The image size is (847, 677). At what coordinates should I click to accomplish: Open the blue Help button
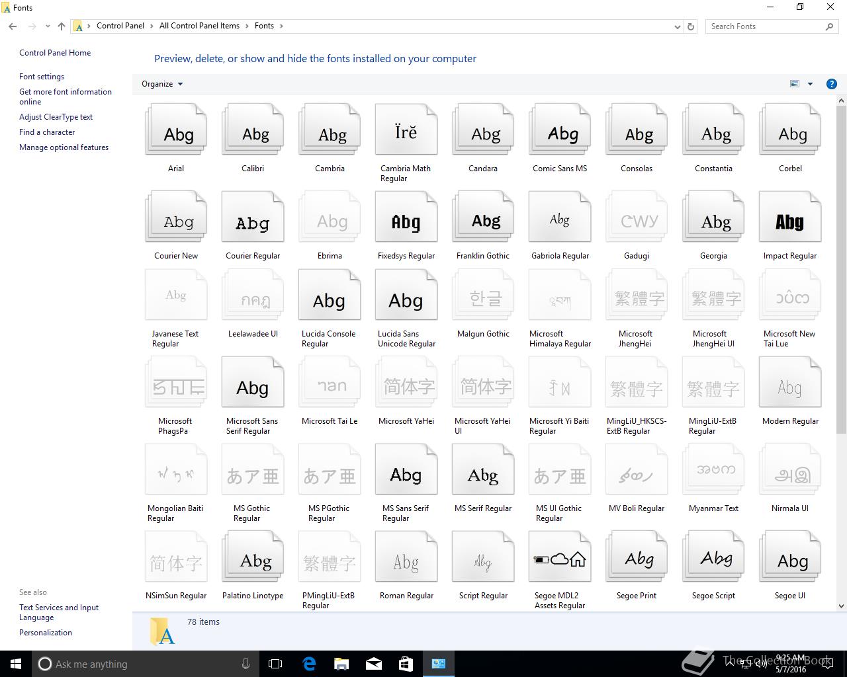[x=832, y=84]
